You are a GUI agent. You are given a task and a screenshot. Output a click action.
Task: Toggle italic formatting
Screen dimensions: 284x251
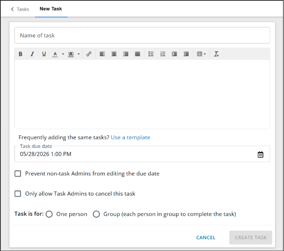[x=32, y=54]
